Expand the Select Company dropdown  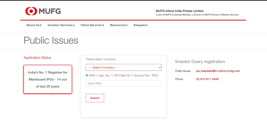pos(123,67)
